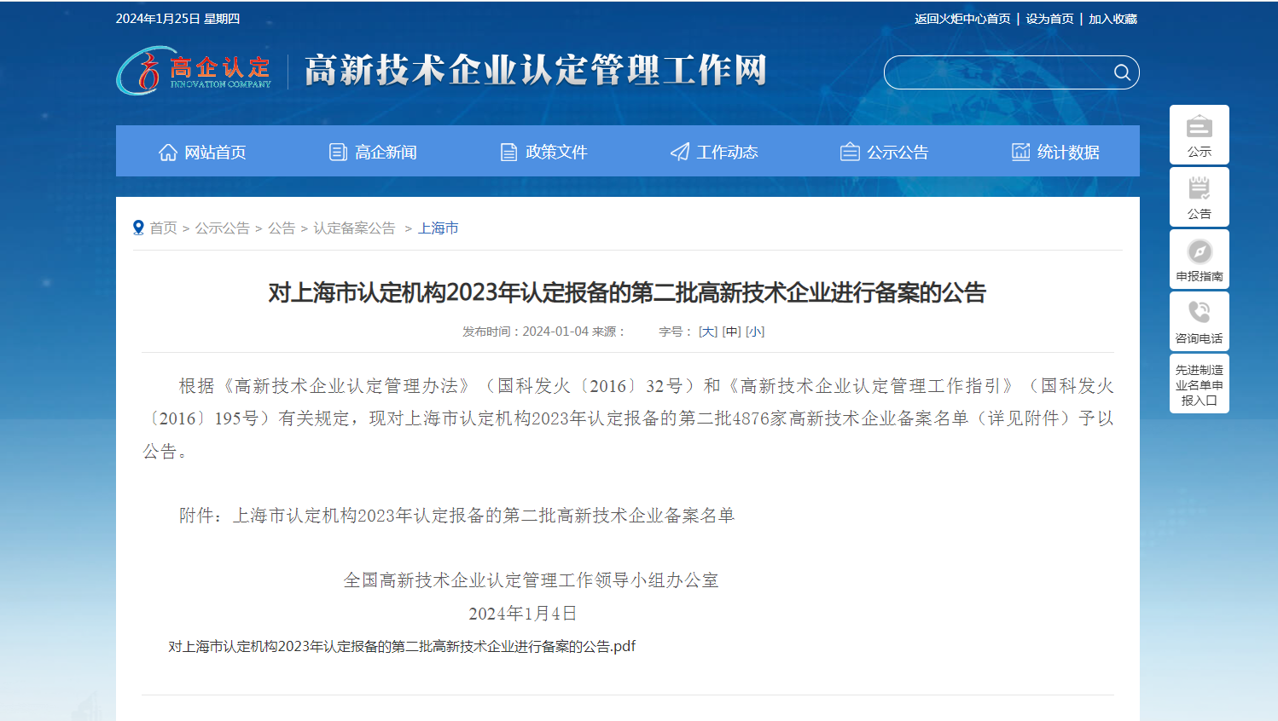Open 政策文件 navigation tab

543,152
